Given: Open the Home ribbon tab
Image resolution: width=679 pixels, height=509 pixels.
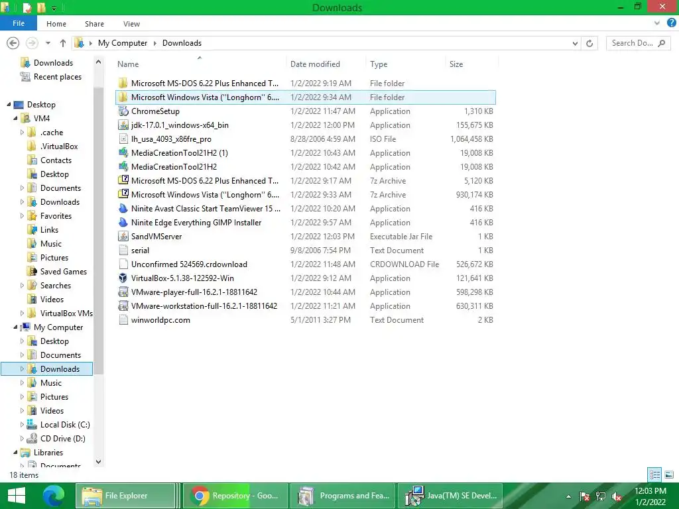Looking at the screenshot, I should point(56,24).
